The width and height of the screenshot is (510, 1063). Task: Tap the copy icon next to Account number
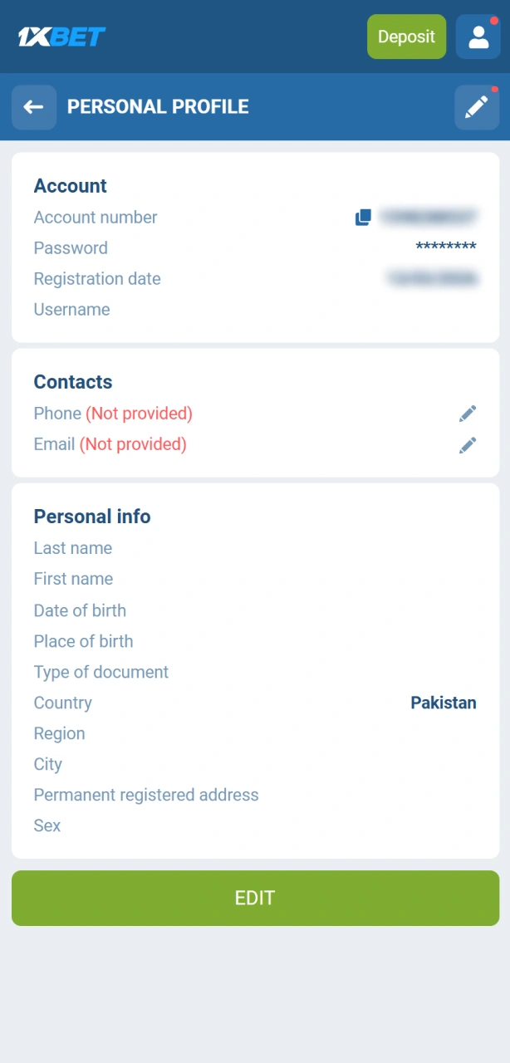[362, 217]
